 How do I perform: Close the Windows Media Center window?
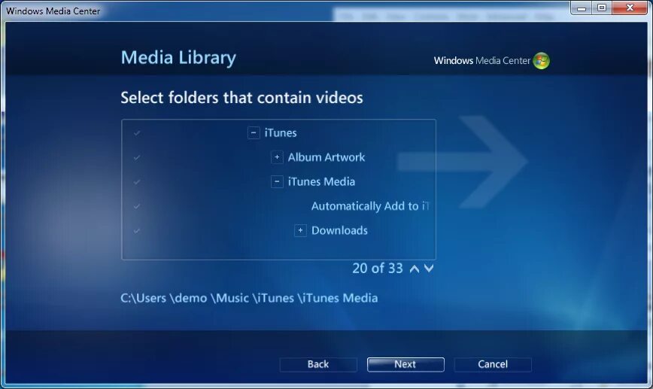click(x=630, y=8)
